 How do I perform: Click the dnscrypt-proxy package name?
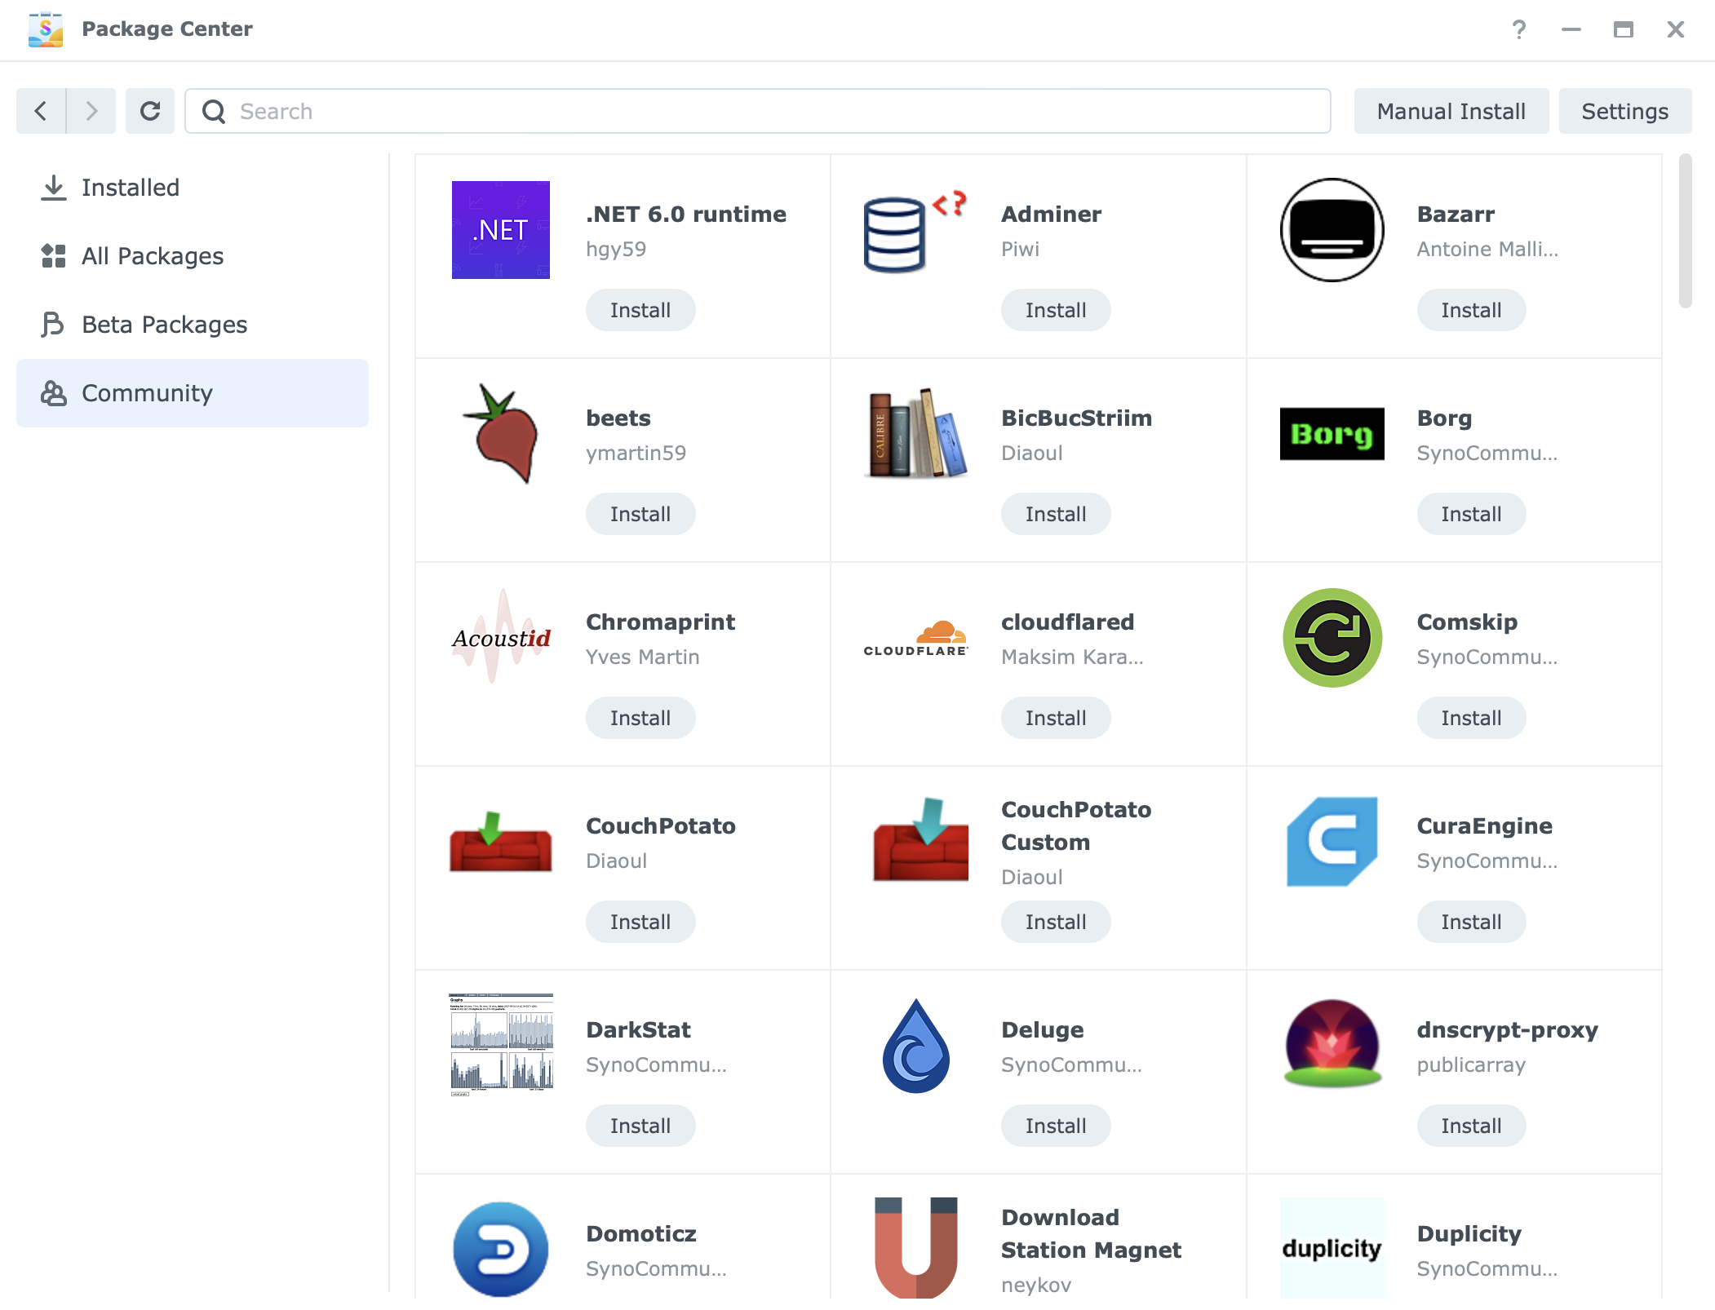[1508, 1030]
